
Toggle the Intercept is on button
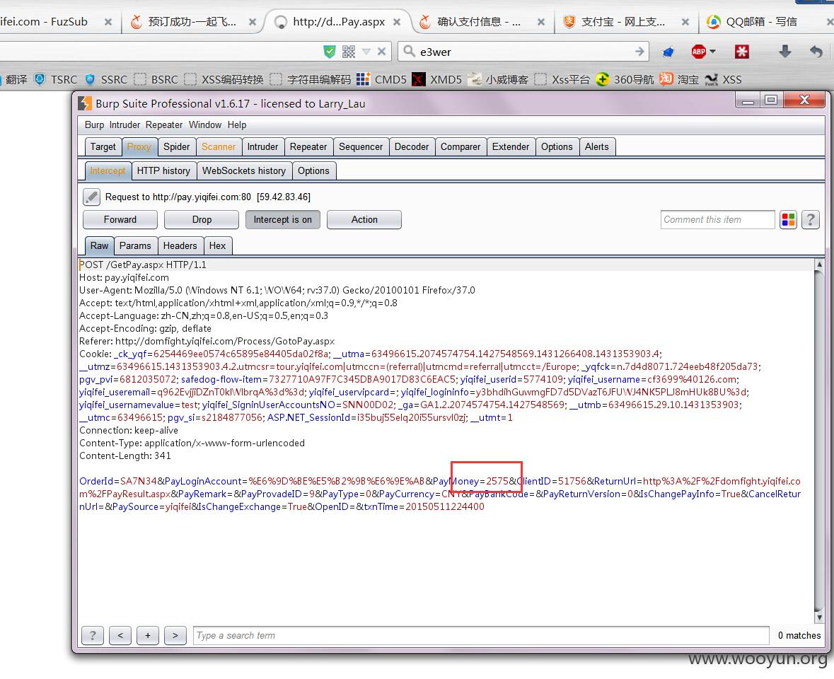(282, 219)
